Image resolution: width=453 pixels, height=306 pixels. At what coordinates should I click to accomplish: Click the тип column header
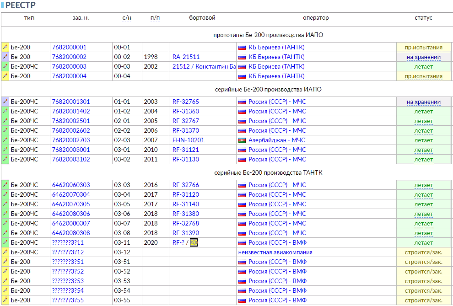(x=29, y=18)
